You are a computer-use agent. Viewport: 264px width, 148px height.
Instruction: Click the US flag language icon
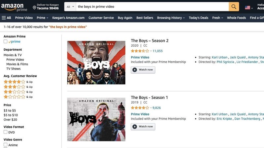tap(247, 7)
